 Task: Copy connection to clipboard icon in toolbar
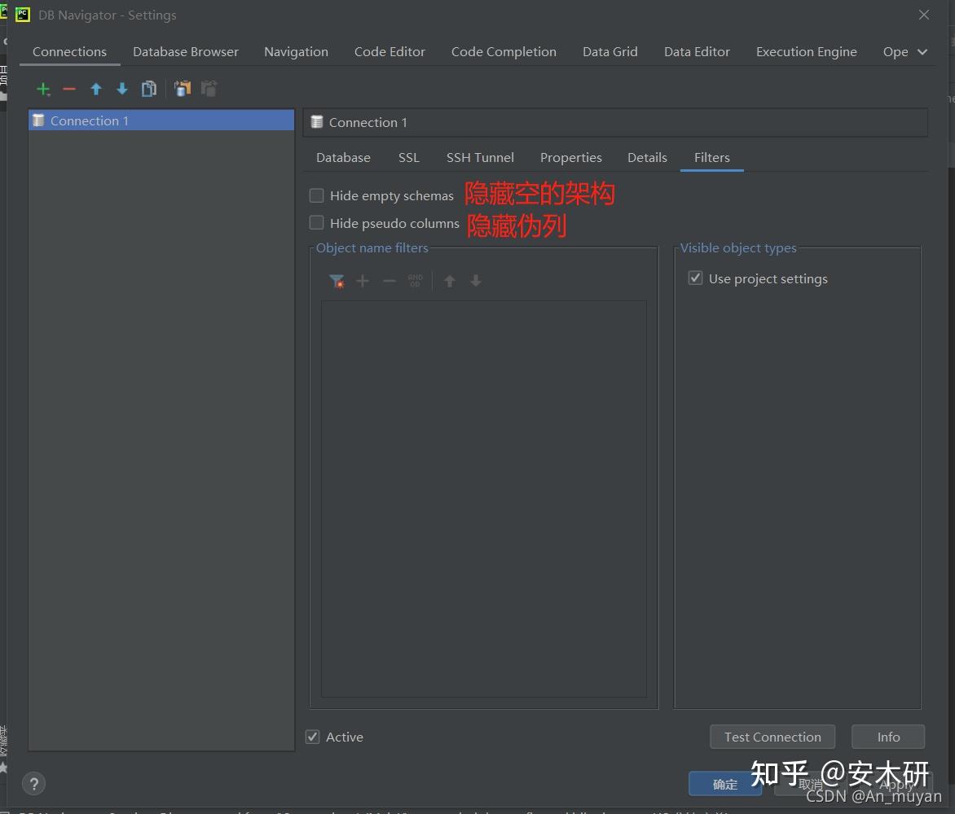[x=182, y=89]
